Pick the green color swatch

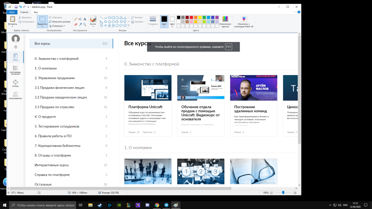point(204,17)
